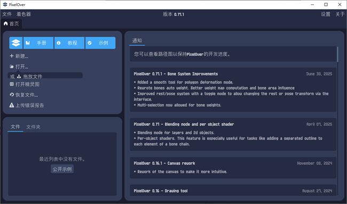Click the November 08, 2024 date
The width and height of the screenshot is (347, 204).
pyautogui.click(x=314, y=164)
